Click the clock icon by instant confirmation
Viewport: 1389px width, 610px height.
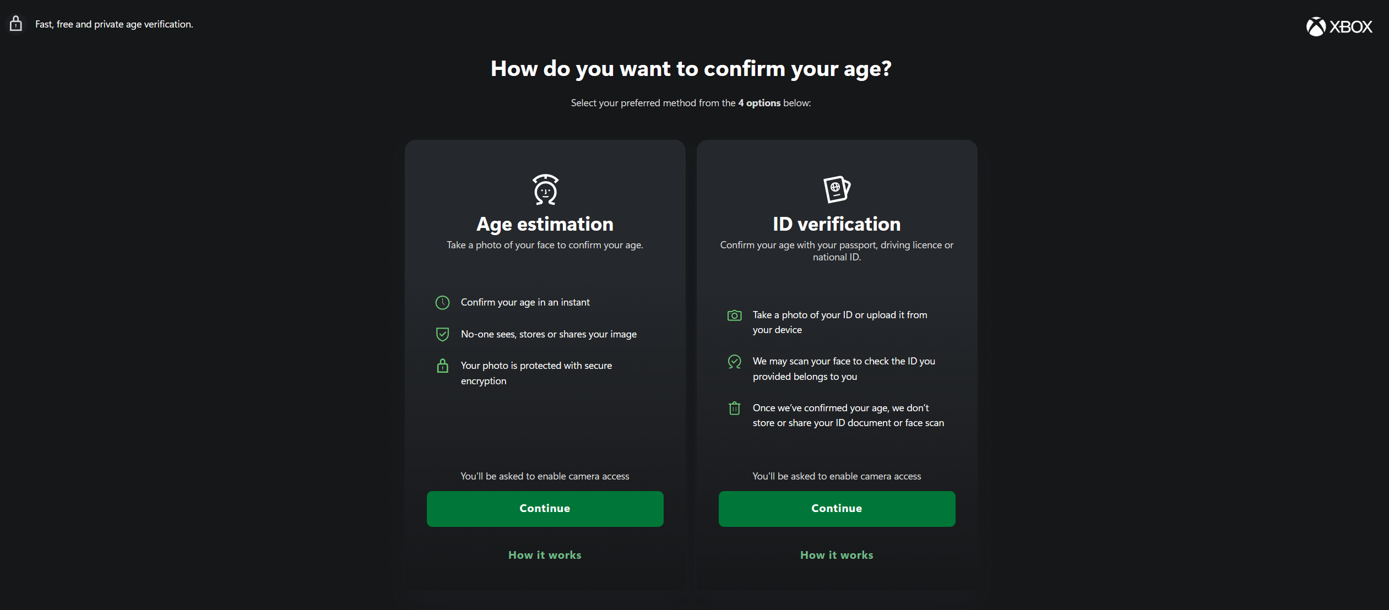(x=442, y=302)
